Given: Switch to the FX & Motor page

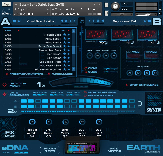Looking at the screenshot, I should (114, 150).
